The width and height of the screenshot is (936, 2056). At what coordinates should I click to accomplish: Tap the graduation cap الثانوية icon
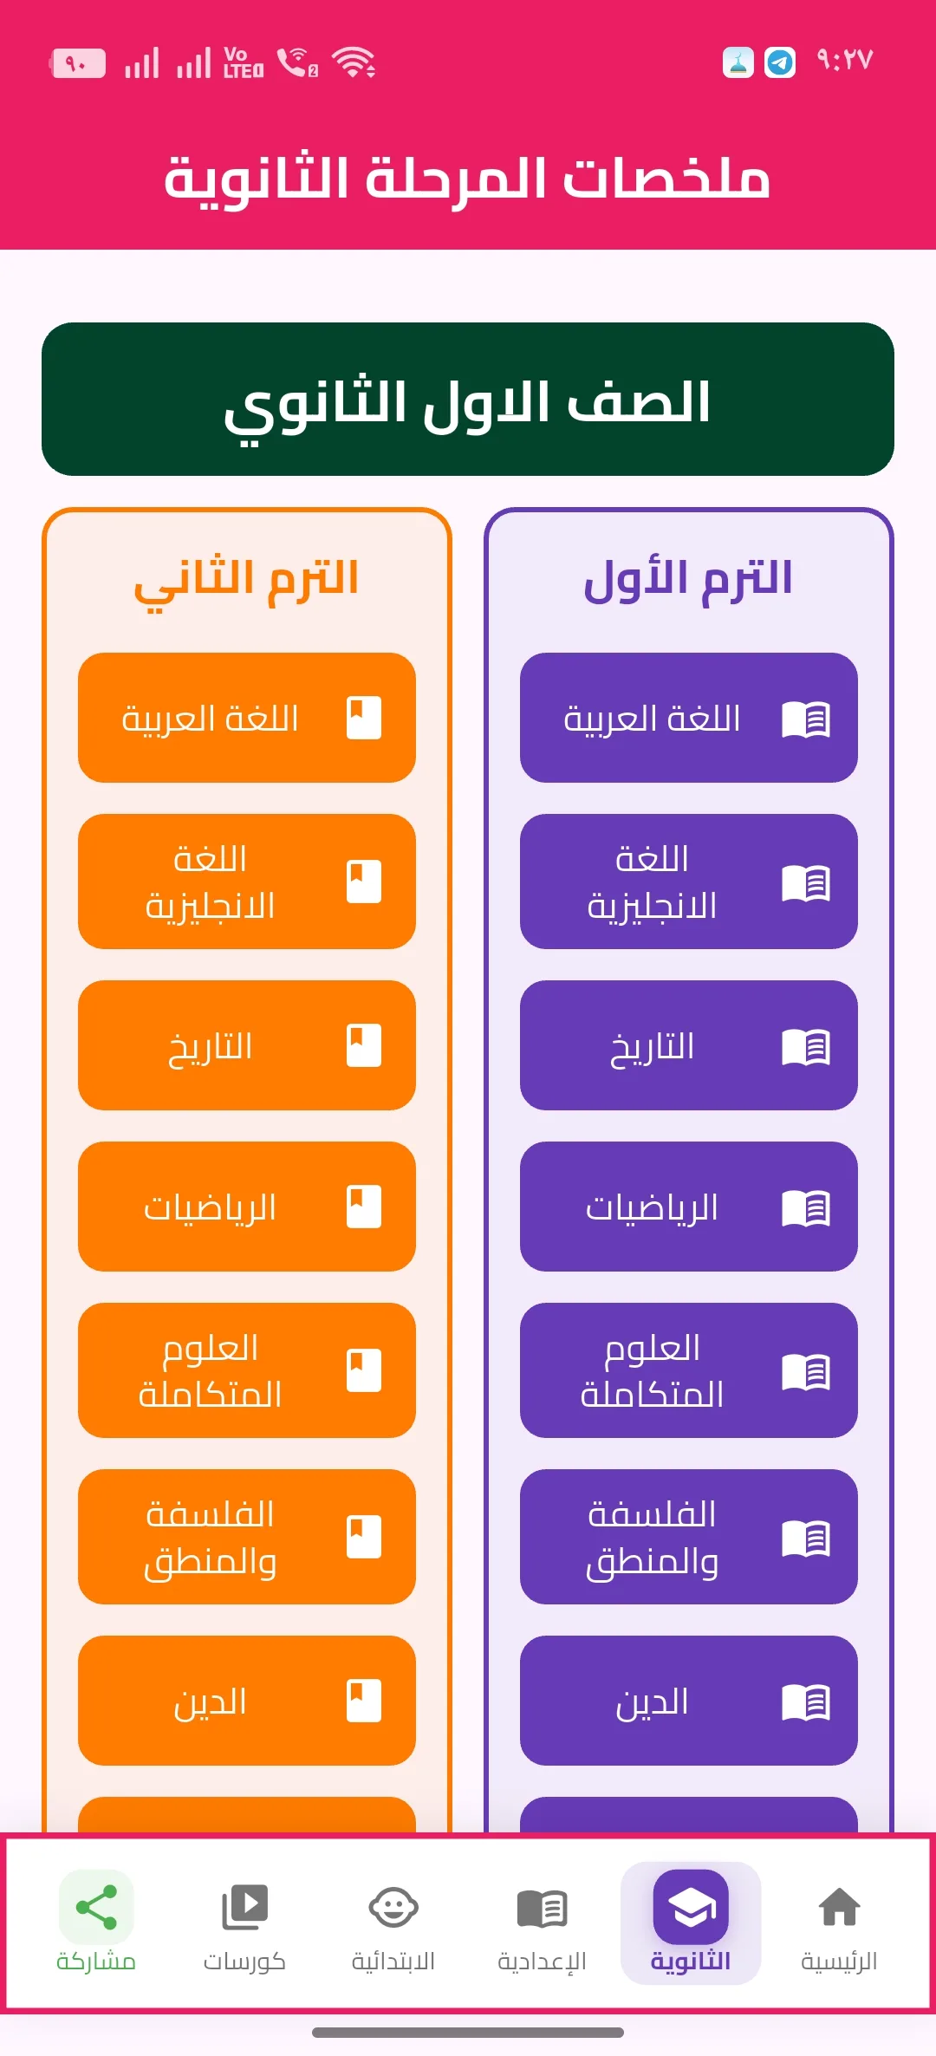pos(691,1907)
